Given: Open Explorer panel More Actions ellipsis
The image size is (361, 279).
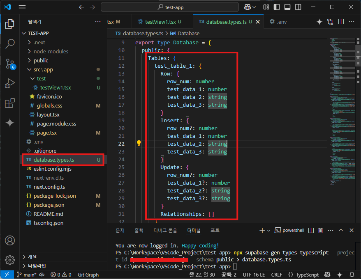Looking at the screenshot, I should [98, 22].
